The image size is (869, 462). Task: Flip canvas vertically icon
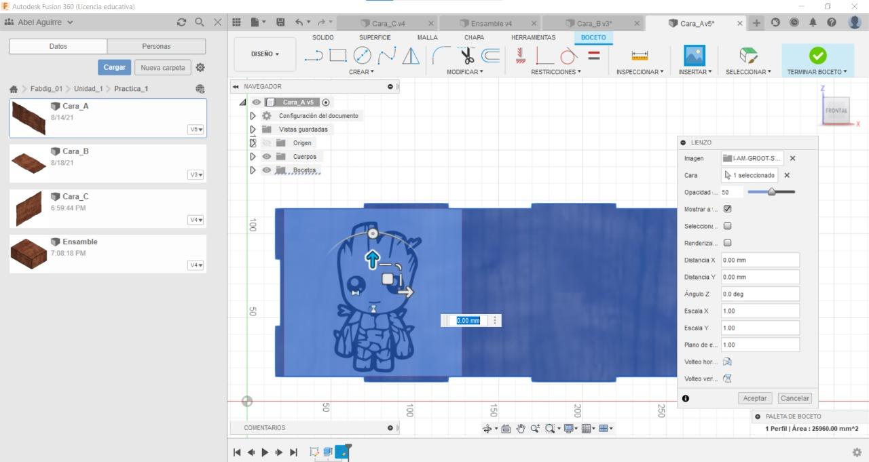727,379
